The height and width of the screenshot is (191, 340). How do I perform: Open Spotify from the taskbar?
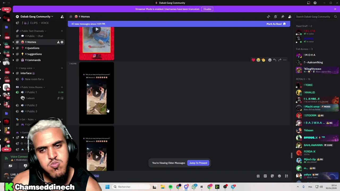171,187
